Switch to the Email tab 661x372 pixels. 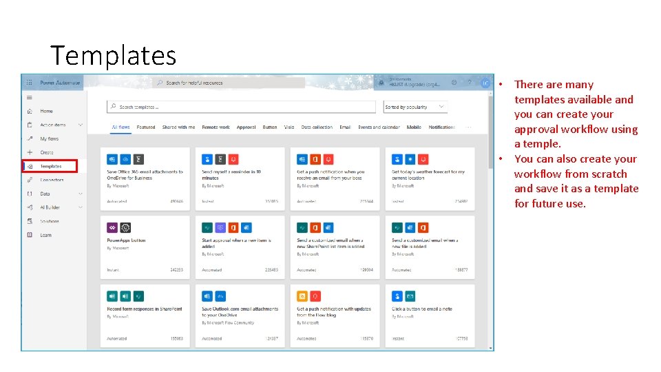coord(345,127)
